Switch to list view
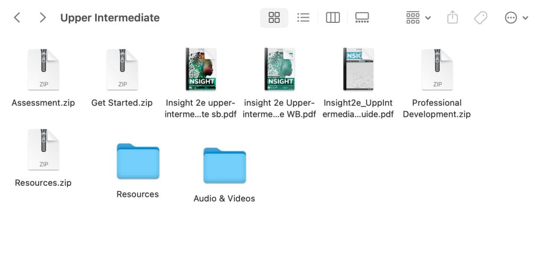Viewport: 544px width, 260px height. tap(303, 18)
